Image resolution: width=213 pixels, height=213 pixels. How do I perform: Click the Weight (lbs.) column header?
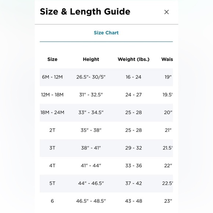coord(134,59)
